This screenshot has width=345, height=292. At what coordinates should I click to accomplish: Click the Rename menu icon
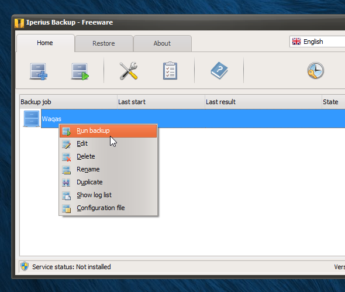pyautogui.click(x=66, y=170)
